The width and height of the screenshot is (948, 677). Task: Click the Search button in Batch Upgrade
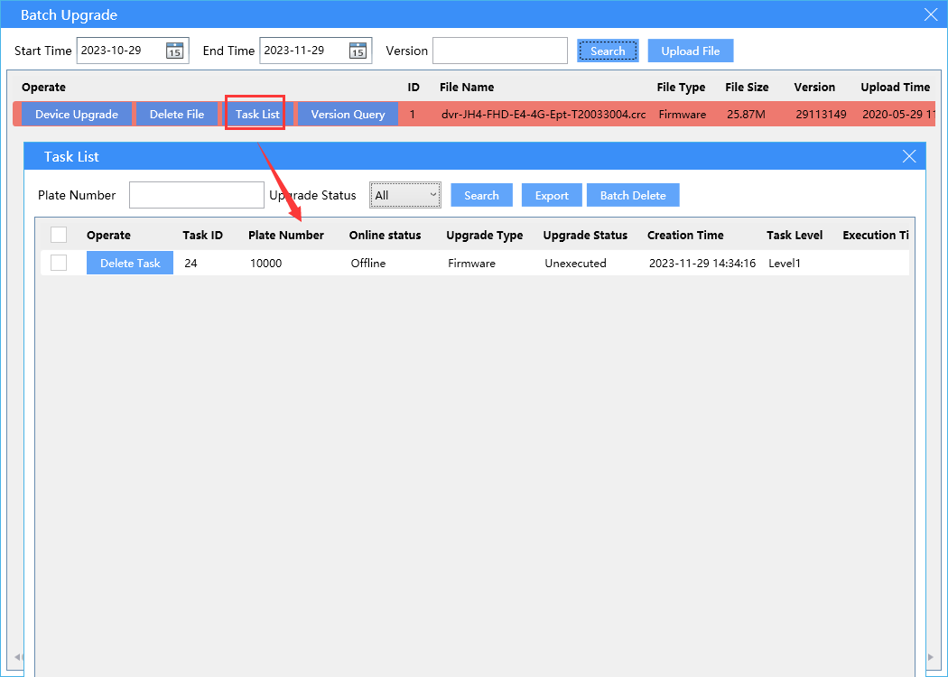point(608,51)
